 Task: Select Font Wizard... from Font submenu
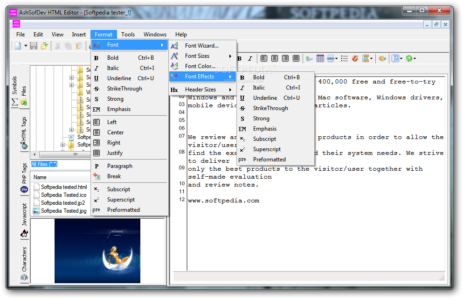click(x=202, y=46)
